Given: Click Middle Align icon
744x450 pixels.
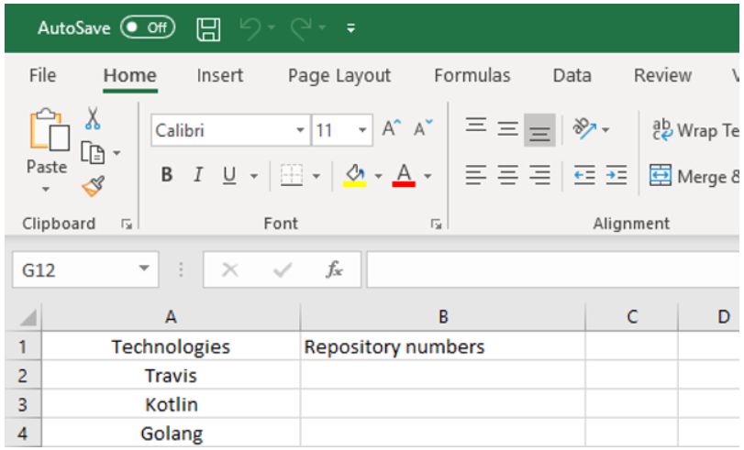Looking at the screenshot, I should click(x=507, y=129).
